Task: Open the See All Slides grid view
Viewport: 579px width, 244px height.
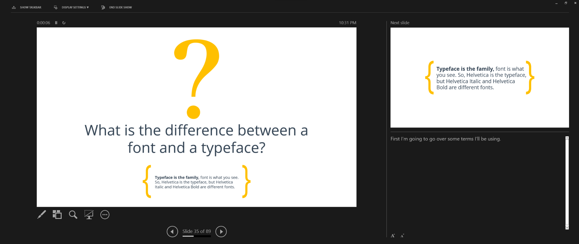Action: tap(57, 215)
